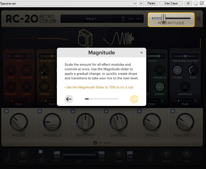Viewport: 206px width, 169px height.
Task: Click the noise DUCK knob
Action: click(x=27, y=87)
